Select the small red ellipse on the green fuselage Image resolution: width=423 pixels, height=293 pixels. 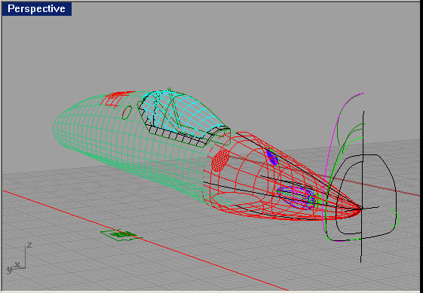click(x=127, y=112)
